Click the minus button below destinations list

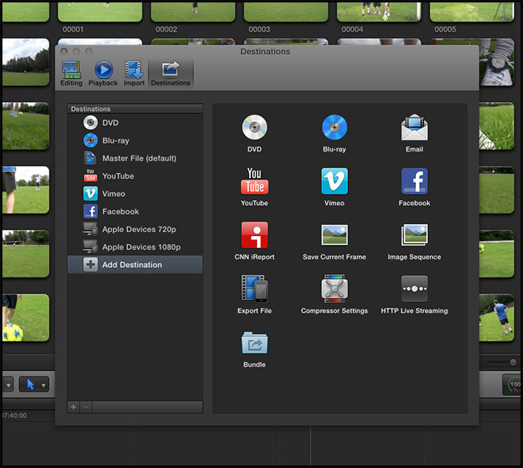coord(86,407)
